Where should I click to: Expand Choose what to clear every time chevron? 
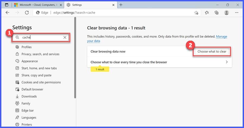pos(227,62)
